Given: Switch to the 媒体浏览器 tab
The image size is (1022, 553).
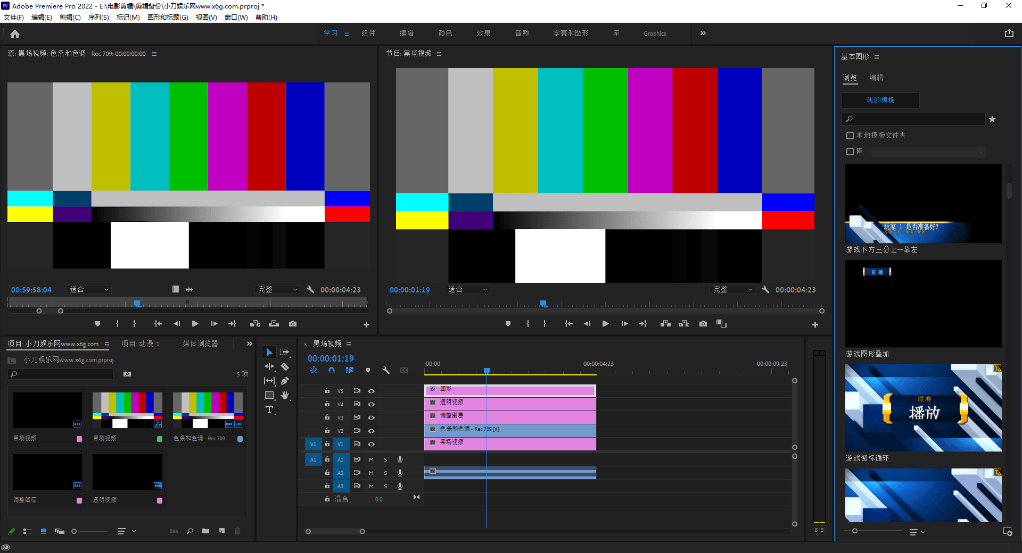Looking at the screenshot, I should pyautogui.click(x=200, y=343).
